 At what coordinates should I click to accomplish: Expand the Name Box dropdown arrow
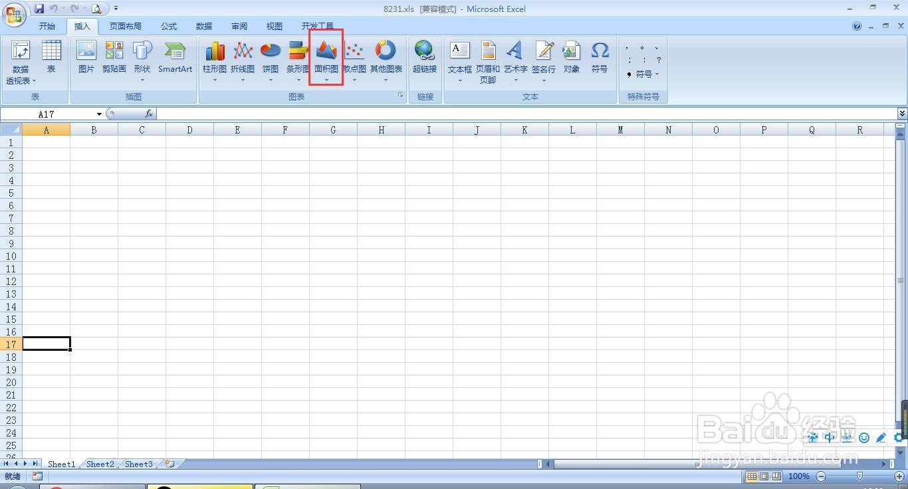pyautogui.click(x=100, y=114)
